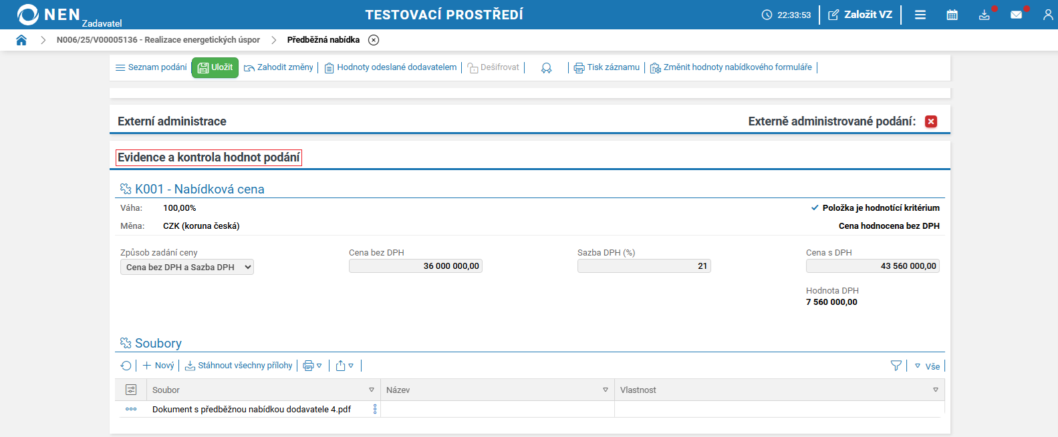The height and width of the screenshot is (437, 1058).
Task: Open column settings icon in table header
Action: pos(131,390)
